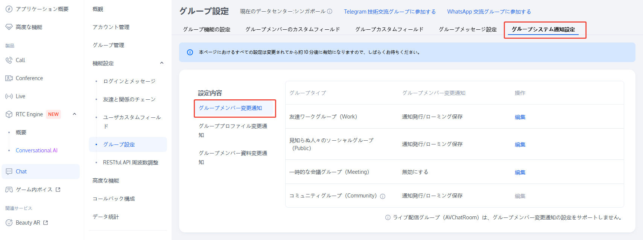Click the Beauty AR face icon

click(9, 223)
